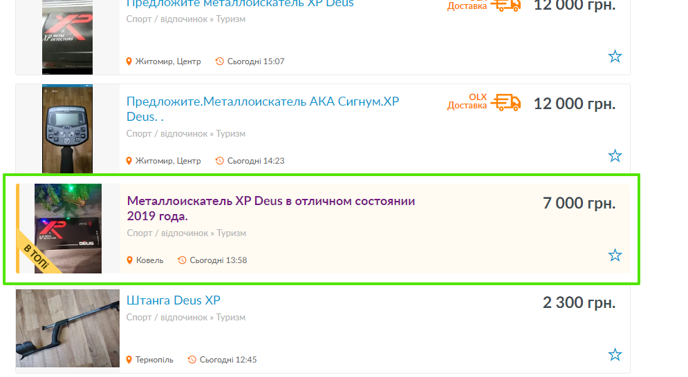Viewport: 688px width, 377px height.
Task: Open listing Металлоискатель XP Deus в отличном состоянии
Action: tap(271, 209)
